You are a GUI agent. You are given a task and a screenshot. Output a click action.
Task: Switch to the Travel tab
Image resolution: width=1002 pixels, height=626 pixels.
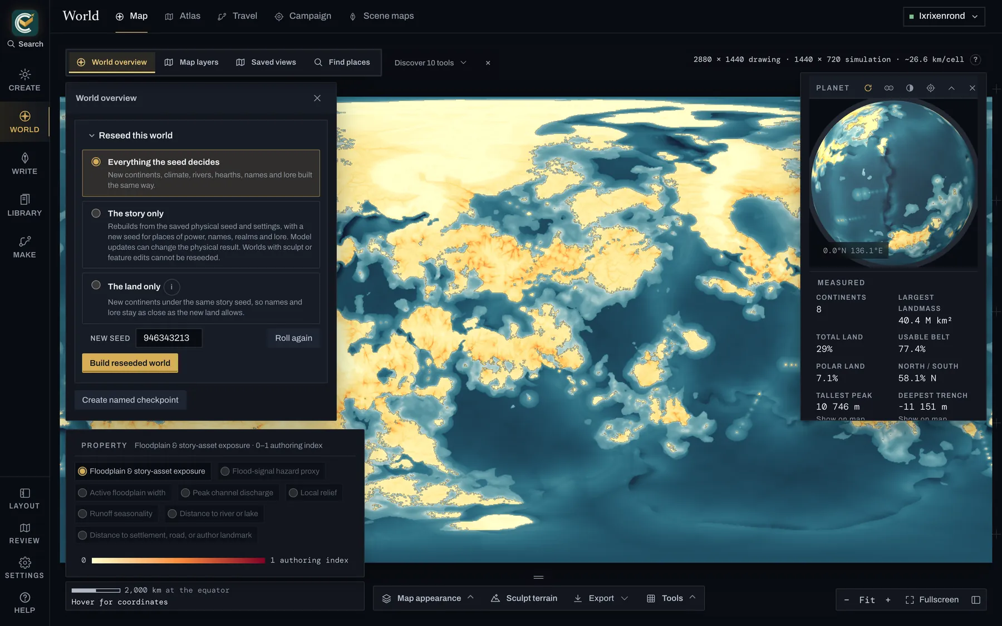click(238, 16)
